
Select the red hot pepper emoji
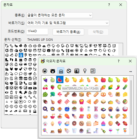118,87
